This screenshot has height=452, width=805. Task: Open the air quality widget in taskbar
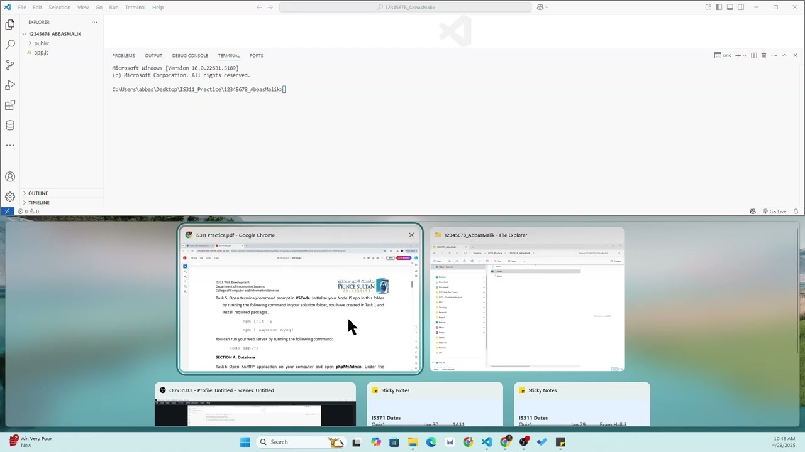tap(31, 442)
